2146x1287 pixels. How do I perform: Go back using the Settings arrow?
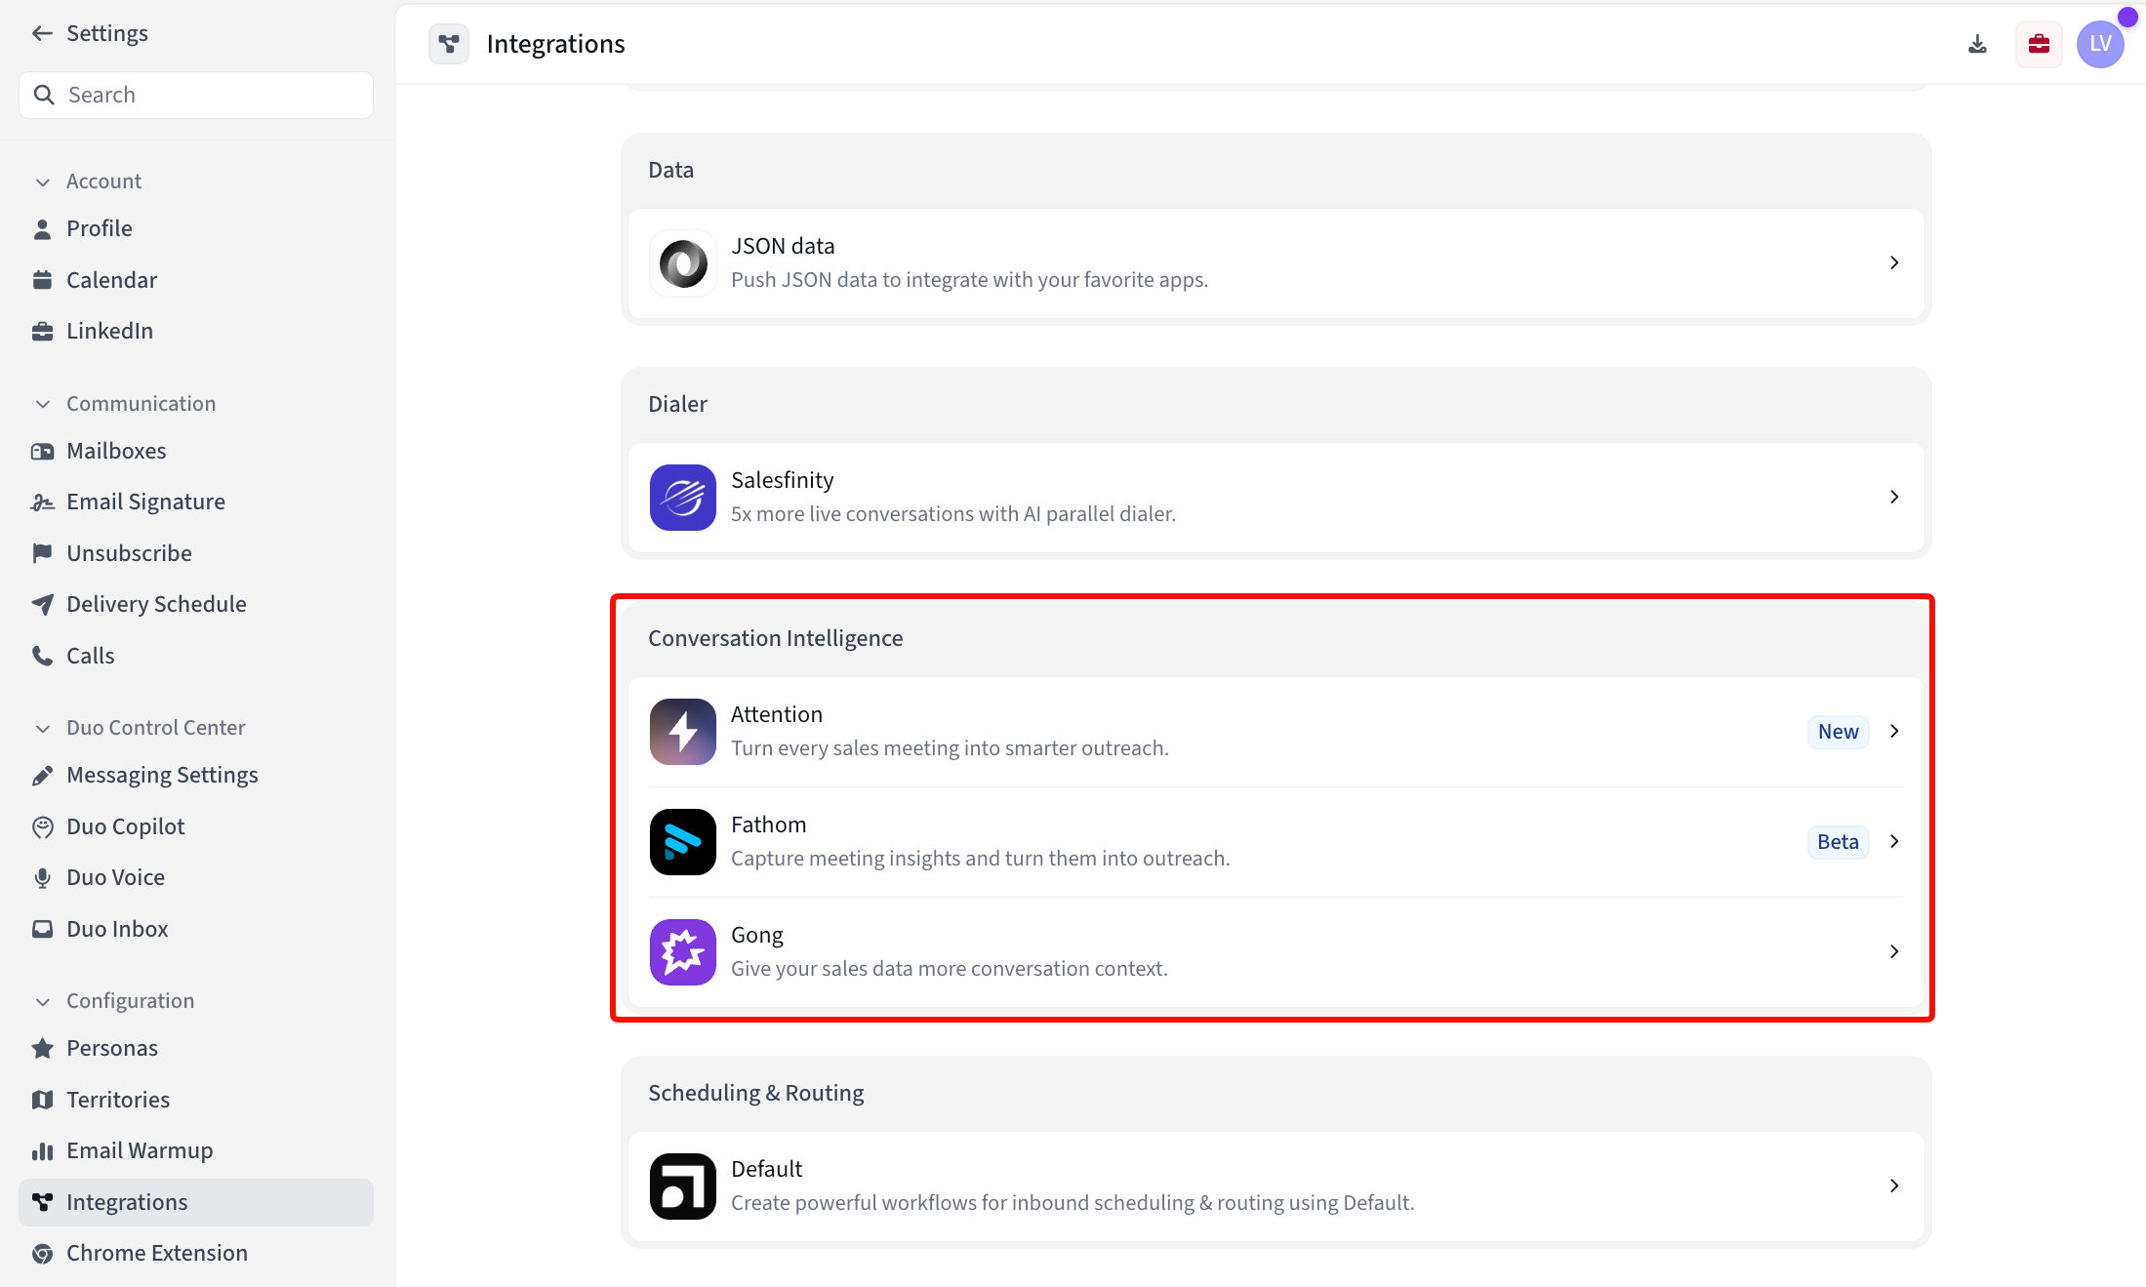(x=42, y=33)
